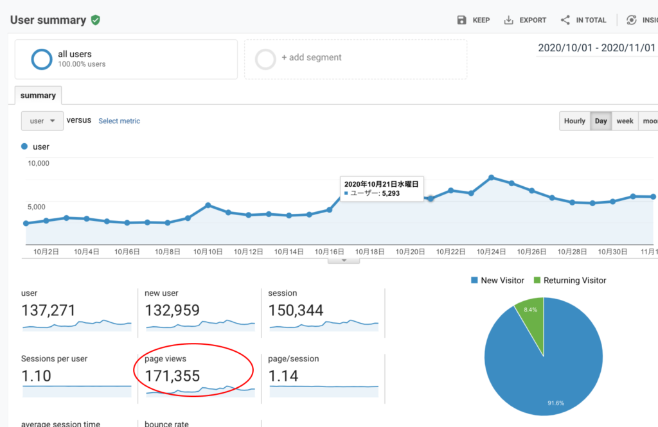658x427 pixels.
Task: Click the empty add segment circle
Action: 265,59
